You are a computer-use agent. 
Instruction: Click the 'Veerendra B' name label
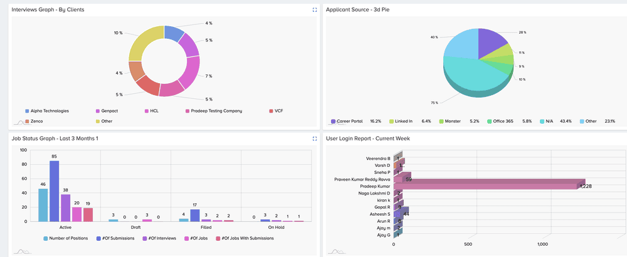(378, 158)
